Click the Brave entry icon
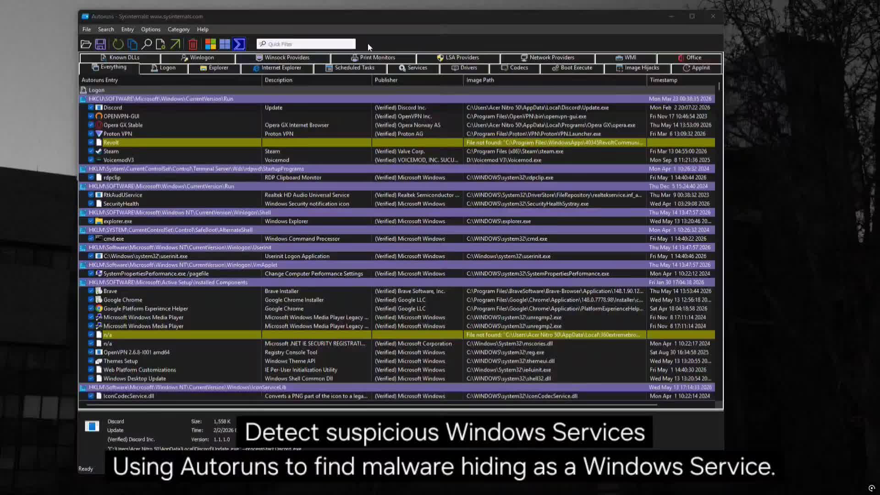Screen dimensions: 880x495 pos(99,291)
